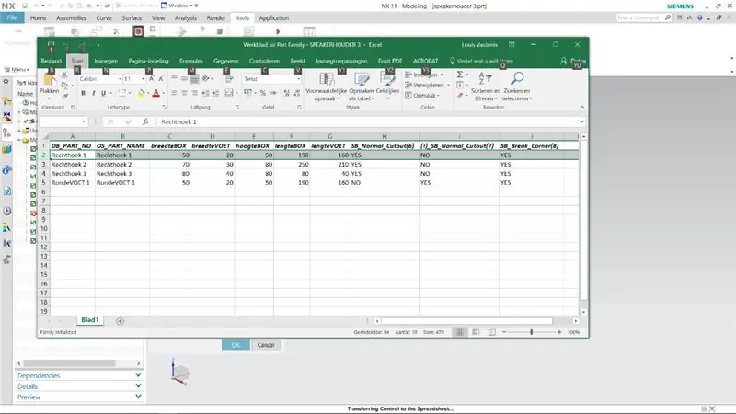The image size is (736, 414).
Task: Click the Select All corner of the Excel grid
Action: [x=45, y=136]
